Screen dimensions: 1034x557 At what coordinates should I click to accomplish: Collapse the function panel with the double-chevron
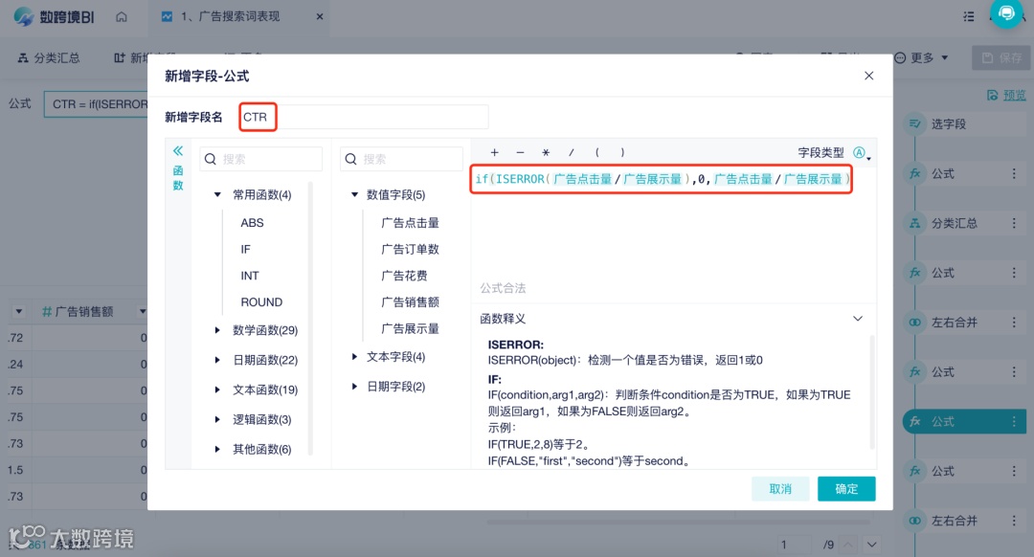[x=177, y=150]
